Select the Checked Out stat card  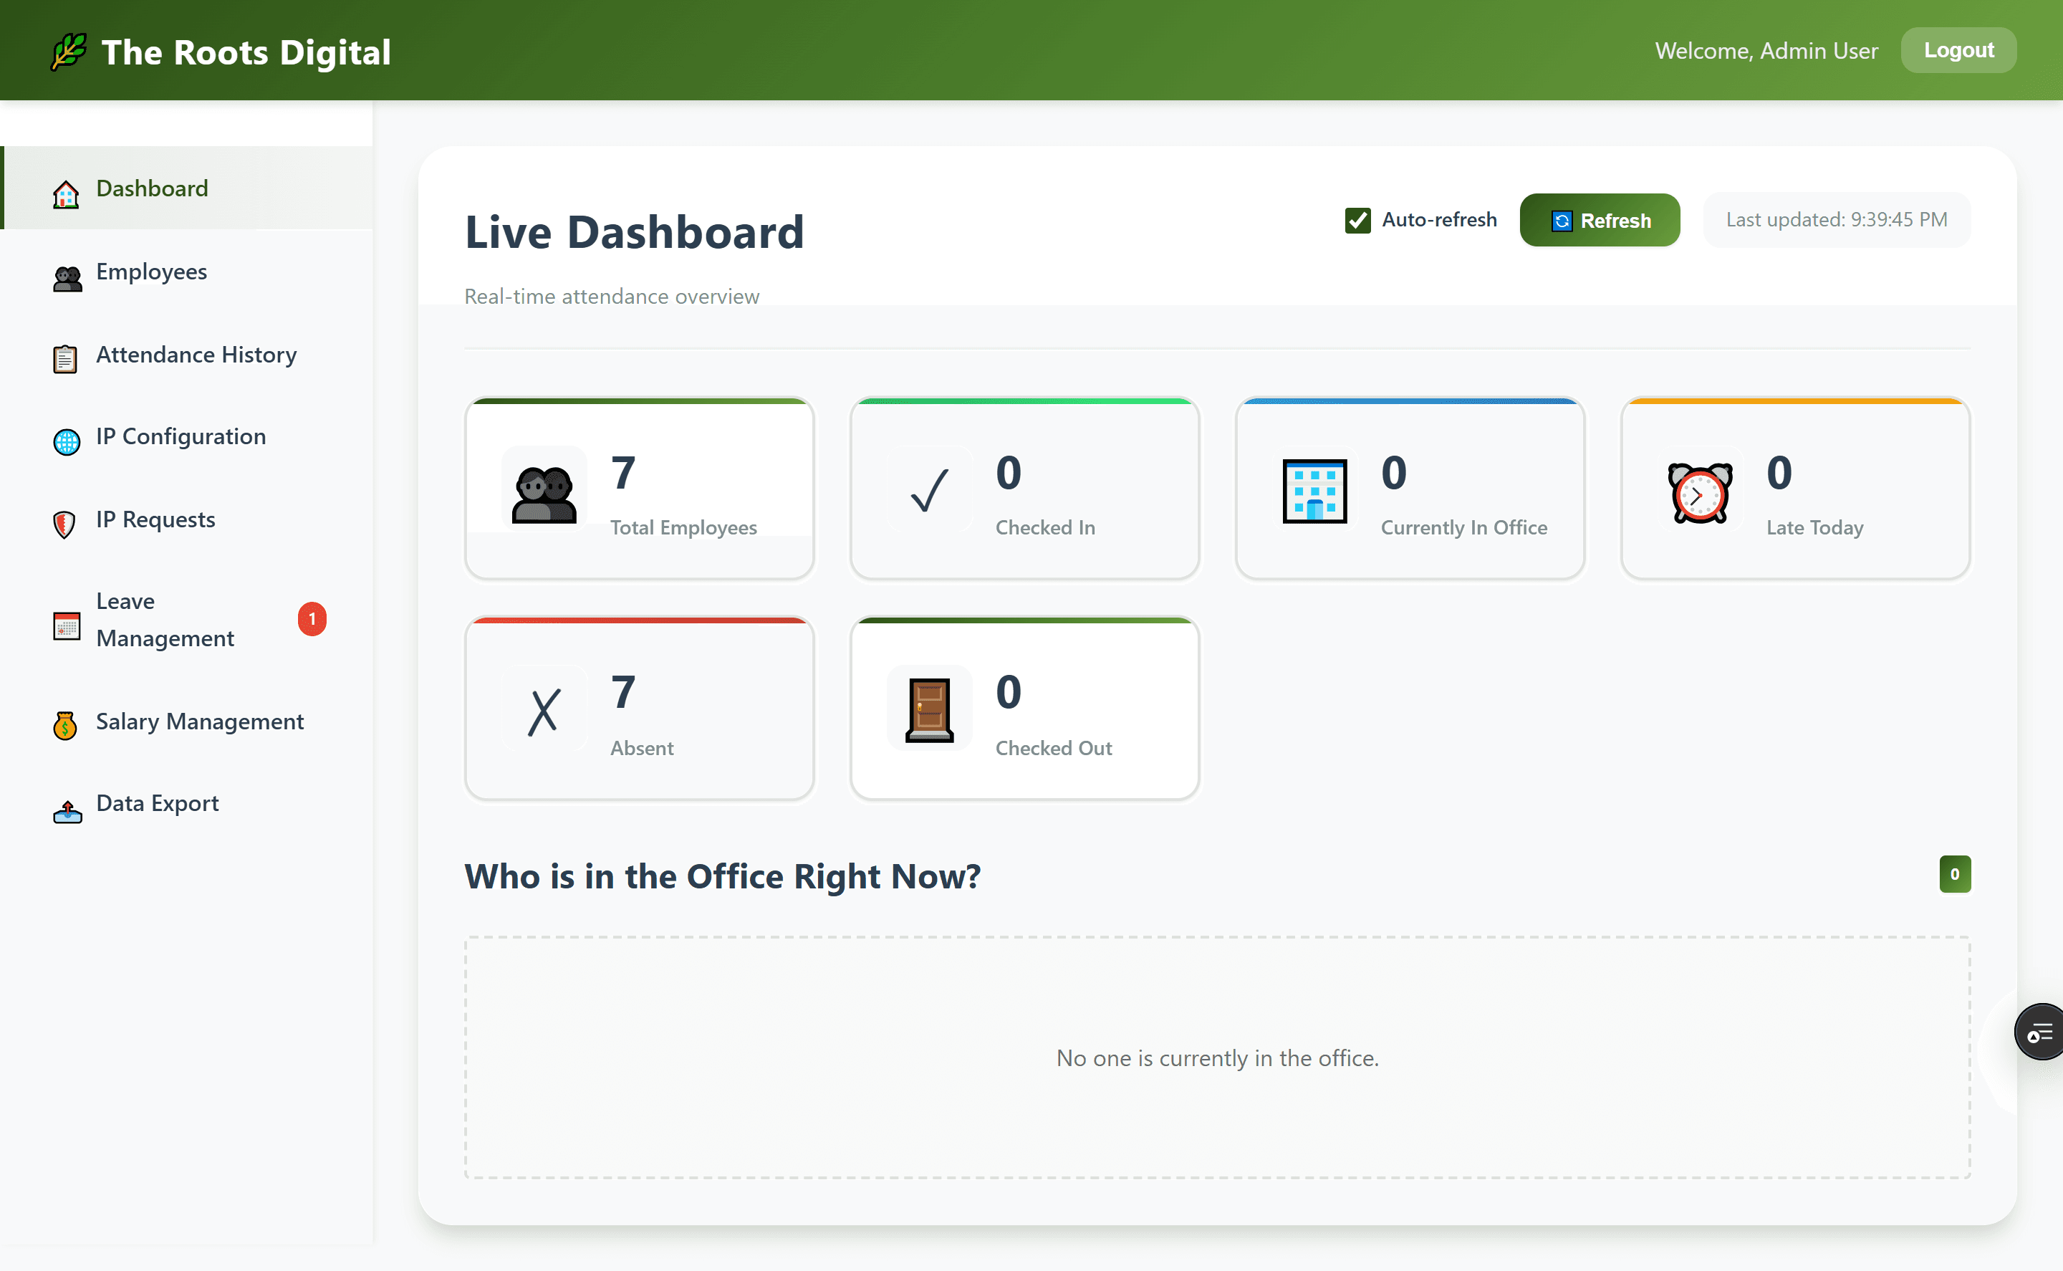[1024, 709]
